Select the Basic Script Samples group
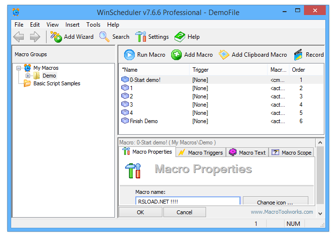This screenshot has width=335, height=237. pos(57,83)
